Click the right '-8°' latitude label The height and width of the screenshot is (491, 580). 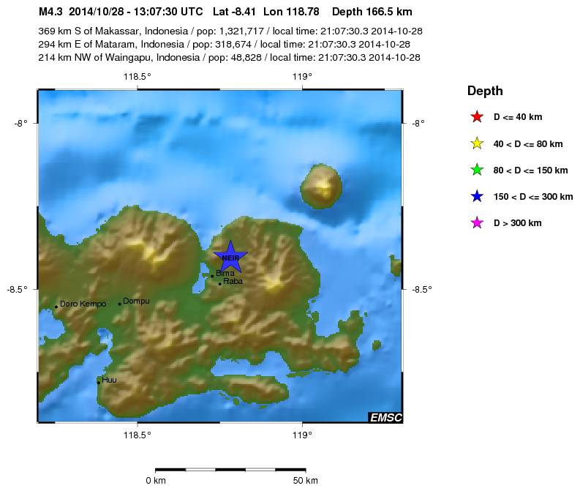(418, 123)
